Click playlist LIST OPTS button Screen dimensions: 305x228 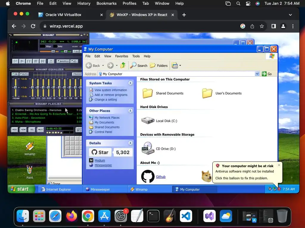(x=79, y=129)
